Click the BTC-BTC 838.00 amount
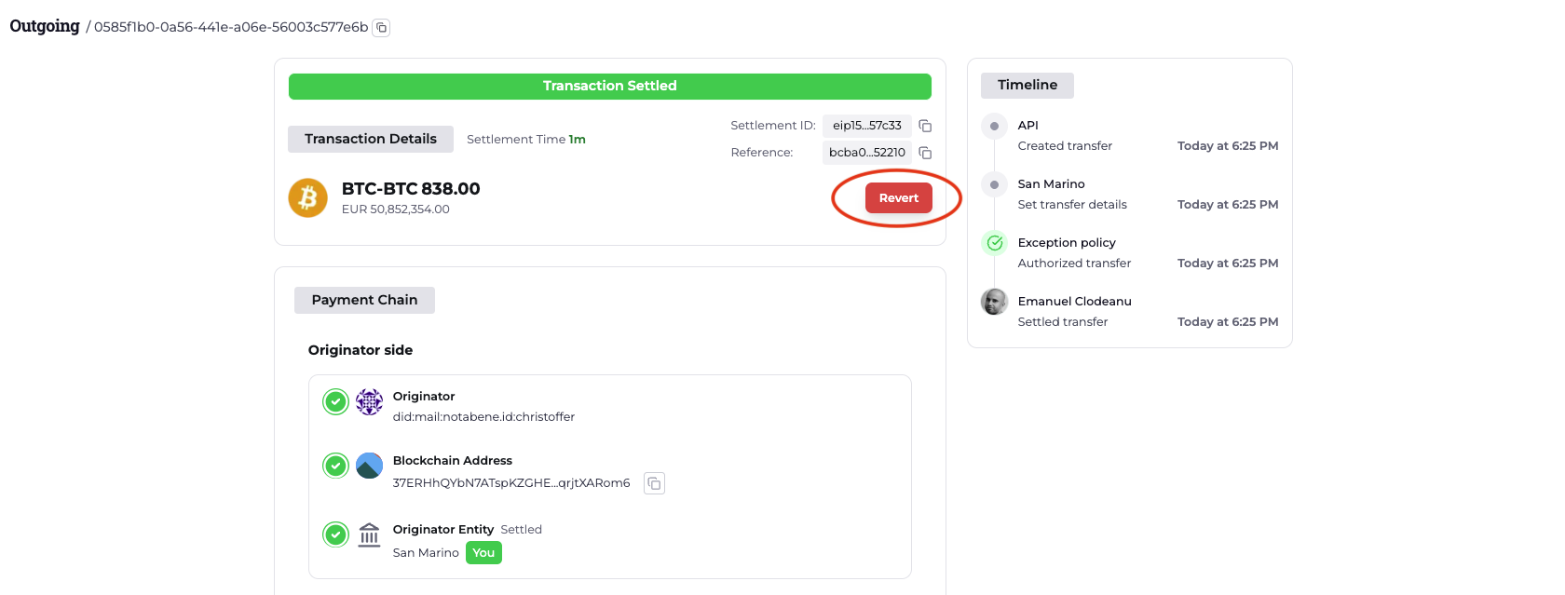This screenshot has height=595, width=1565. (x=411, y=189)
